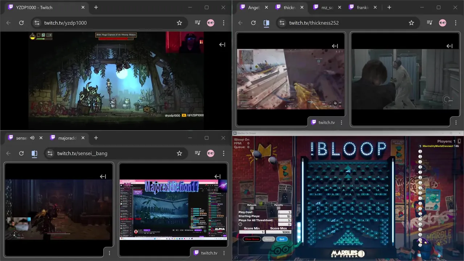
Task: Edit the Score Max field
Action: (278, 232)
